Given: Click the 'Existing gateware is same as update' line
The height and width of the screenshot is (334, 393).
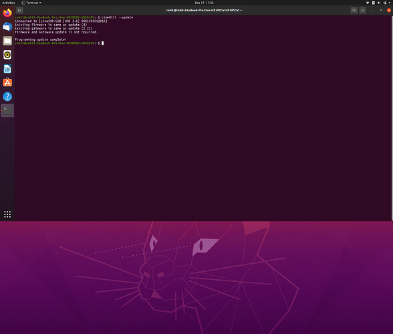Looking at the screenshot, I should click(53, 29).
